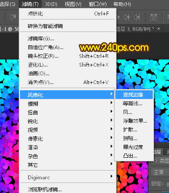Open the 3D(D) menu
Screen dimensions: 169x193
[x=51, y=4]
